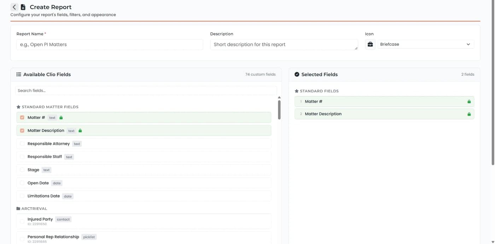Viewport: 495px width, 244px height.
Task: Click the Standard Matter Fields heading
Action: click(50, 107)
